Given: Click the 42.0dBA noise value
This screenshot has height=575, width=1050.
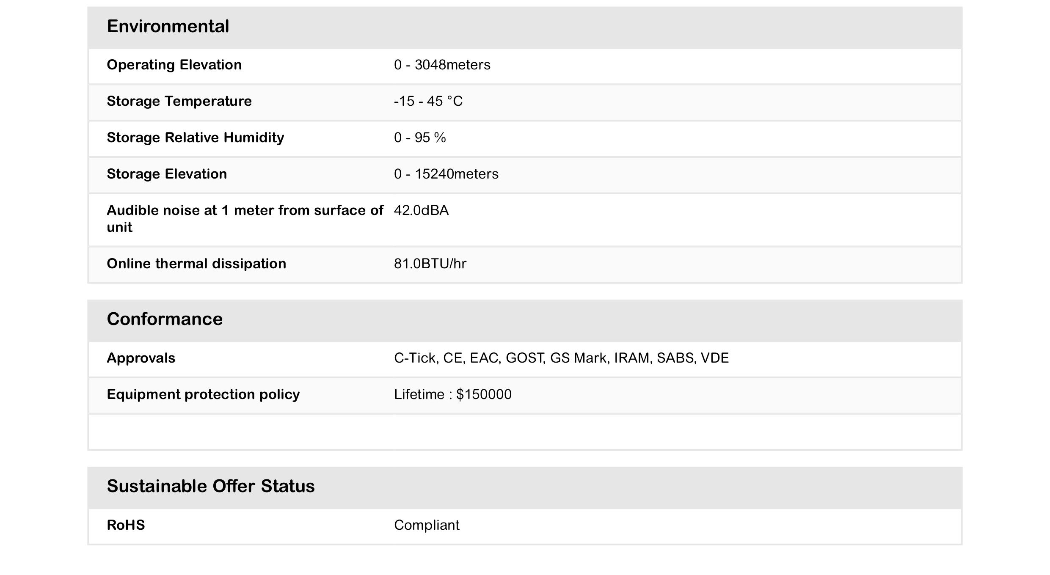Looking at the screenshot, I should click(x=421, y=210).
